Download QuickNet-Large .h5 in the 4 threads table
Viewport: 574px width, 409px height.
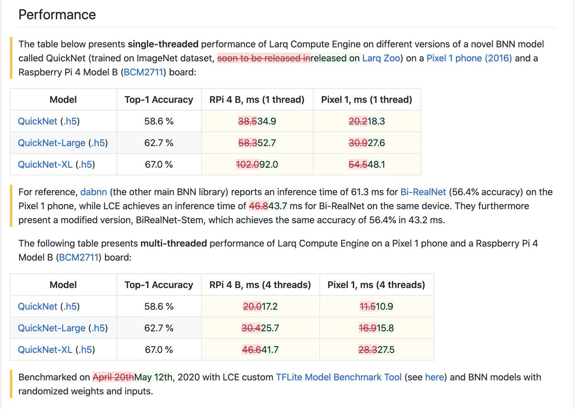click(98, 328)
